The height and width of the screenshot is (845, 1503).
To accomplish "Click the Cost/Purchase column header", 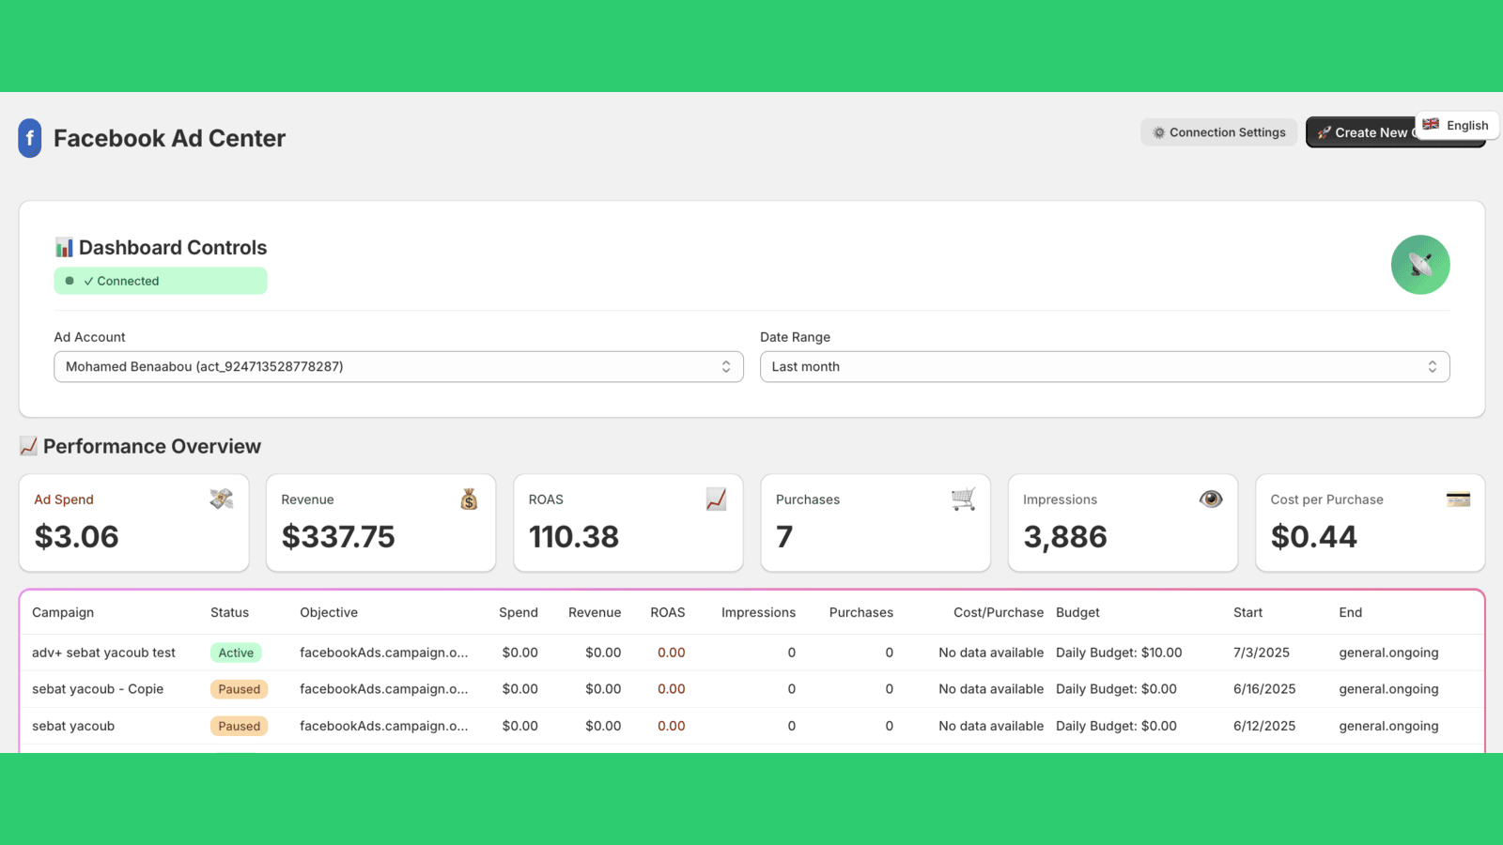I will pyautogui.click(x=999, y=612).
